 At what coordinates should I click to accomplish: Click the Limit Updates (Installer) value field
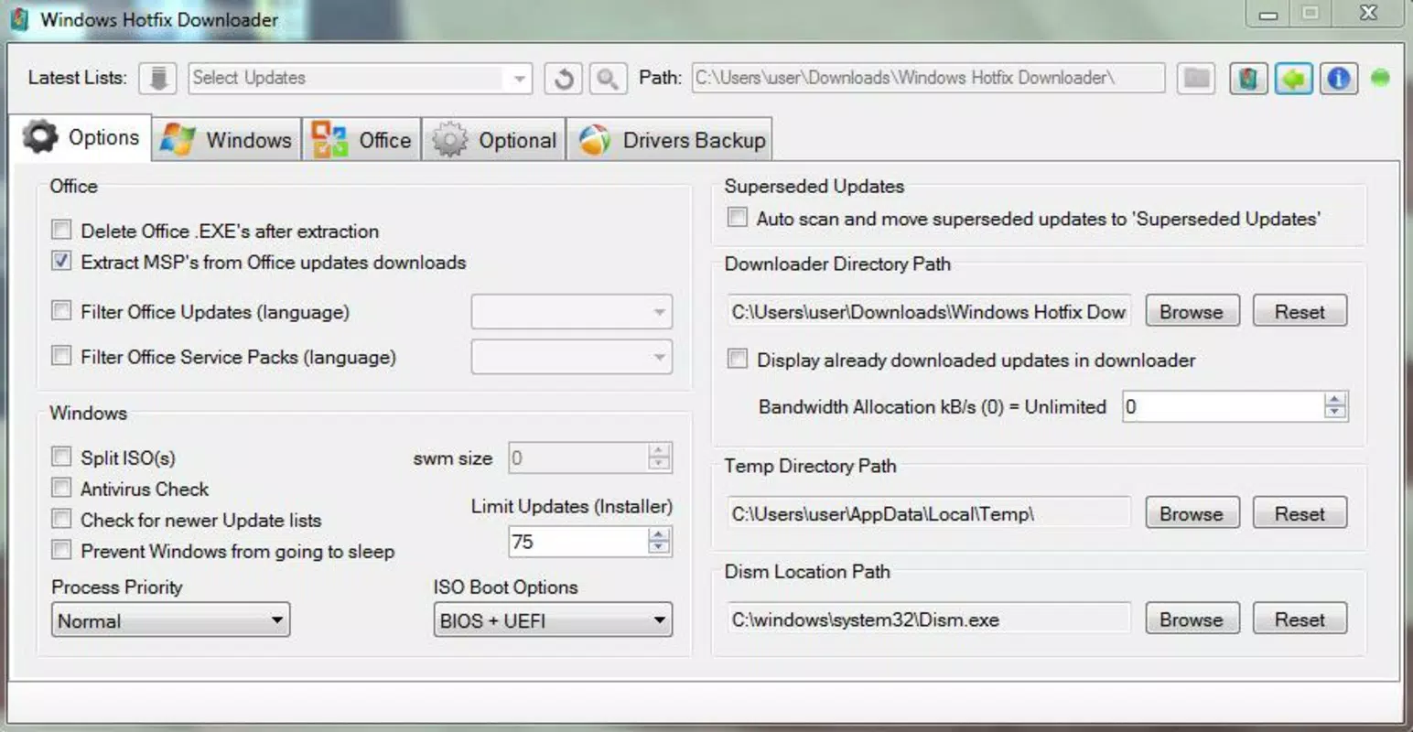tap(578, 542)
